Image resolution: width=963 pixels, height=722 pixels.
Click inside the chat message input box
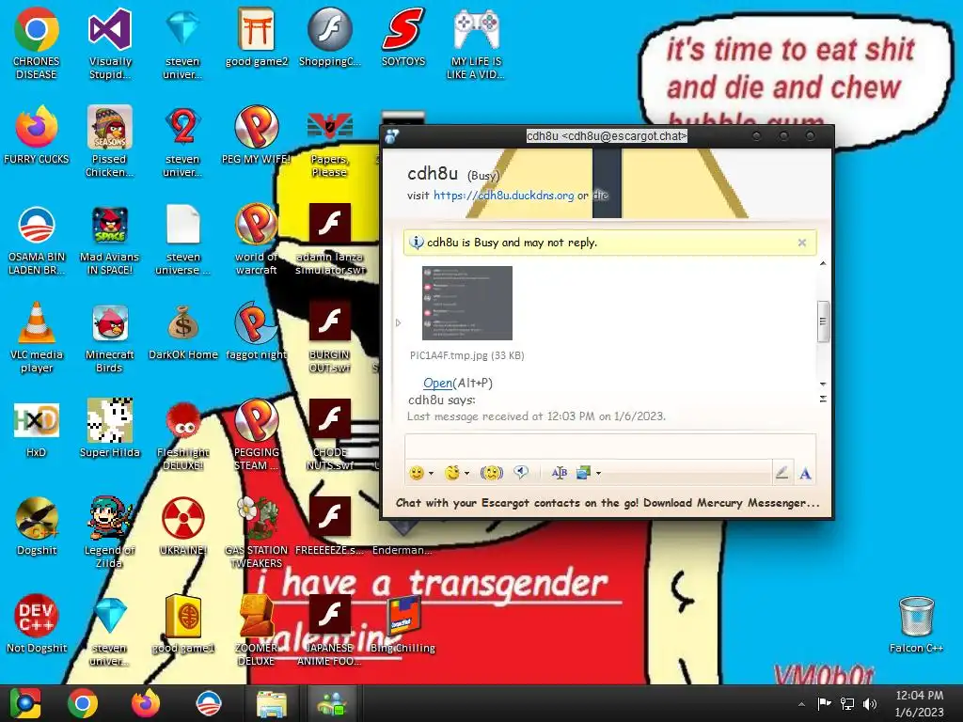[x=609, y=446]
